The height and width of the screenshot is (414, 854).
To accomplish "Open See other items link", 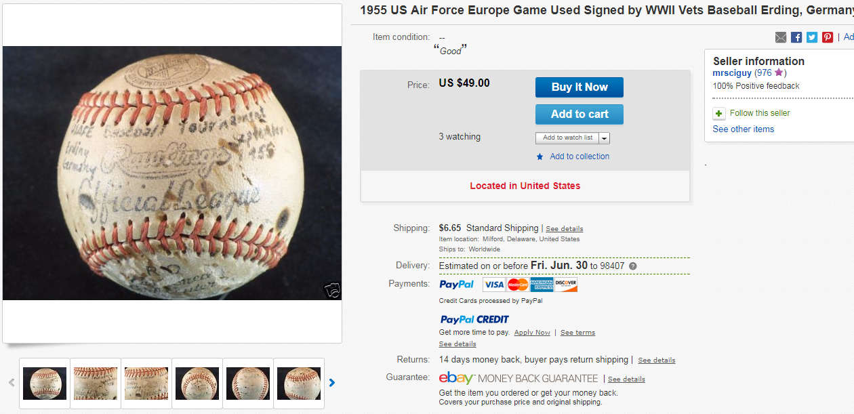I will [x=743, y=129].
